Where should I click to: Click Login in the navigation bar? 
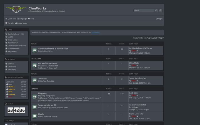159,19
